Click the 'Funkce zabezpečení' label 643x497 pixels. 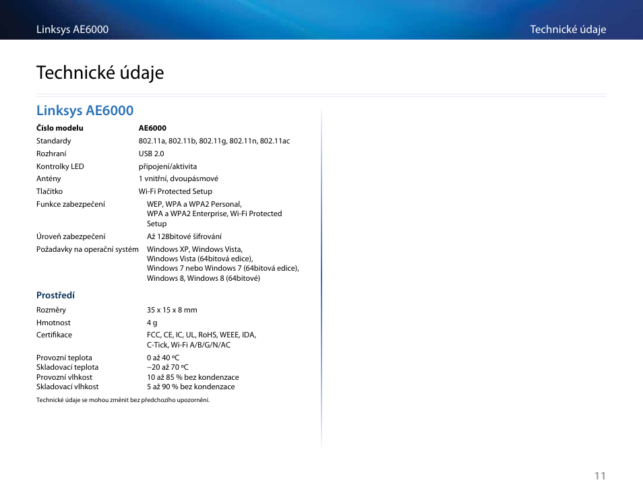[x=71, y=204]
